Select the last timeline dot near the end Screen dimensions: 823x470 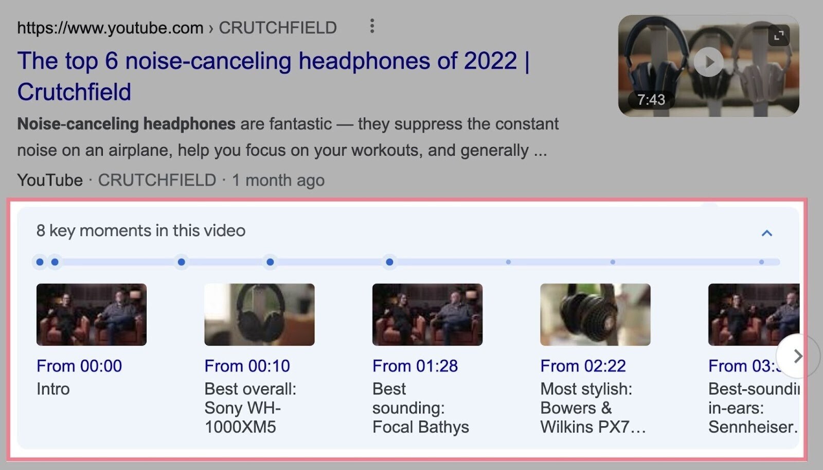coord(761,262)
